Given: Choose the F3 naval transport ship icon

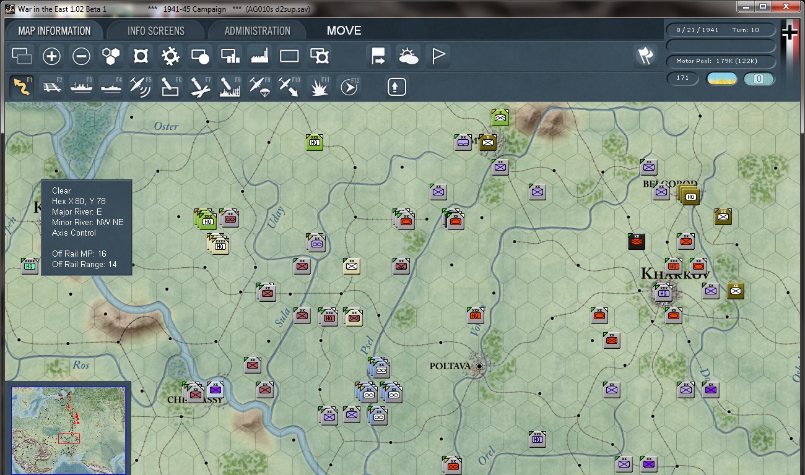Looking at the screenshot, I should [82, 87].
